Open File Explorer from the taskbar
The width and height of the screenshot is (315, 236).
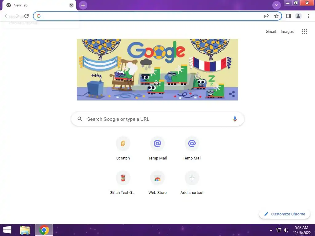pos(25,230)
